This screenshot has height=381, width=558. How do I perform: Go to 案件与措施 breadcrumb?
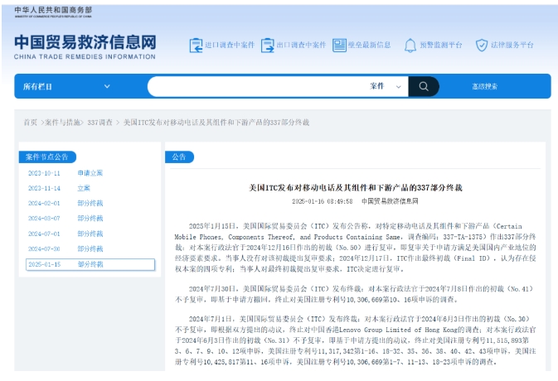coord(63,123)
